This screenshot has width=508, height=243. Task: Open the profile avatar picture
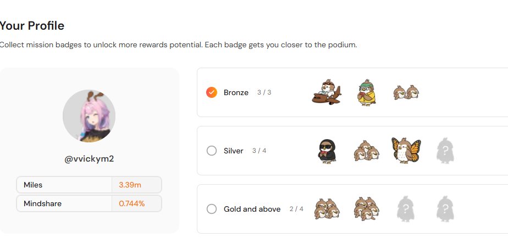pos(89,116)
